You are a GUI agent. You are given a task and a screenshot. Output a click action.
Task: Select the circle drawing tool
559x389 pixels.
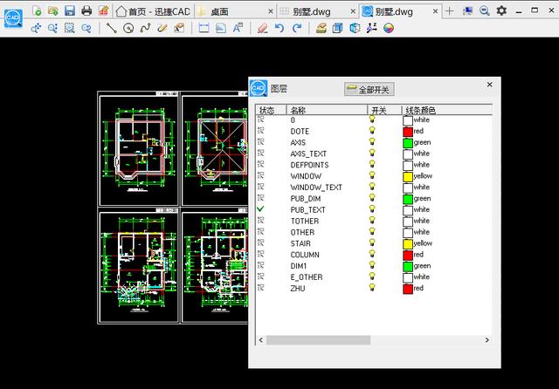click(128, 28)
